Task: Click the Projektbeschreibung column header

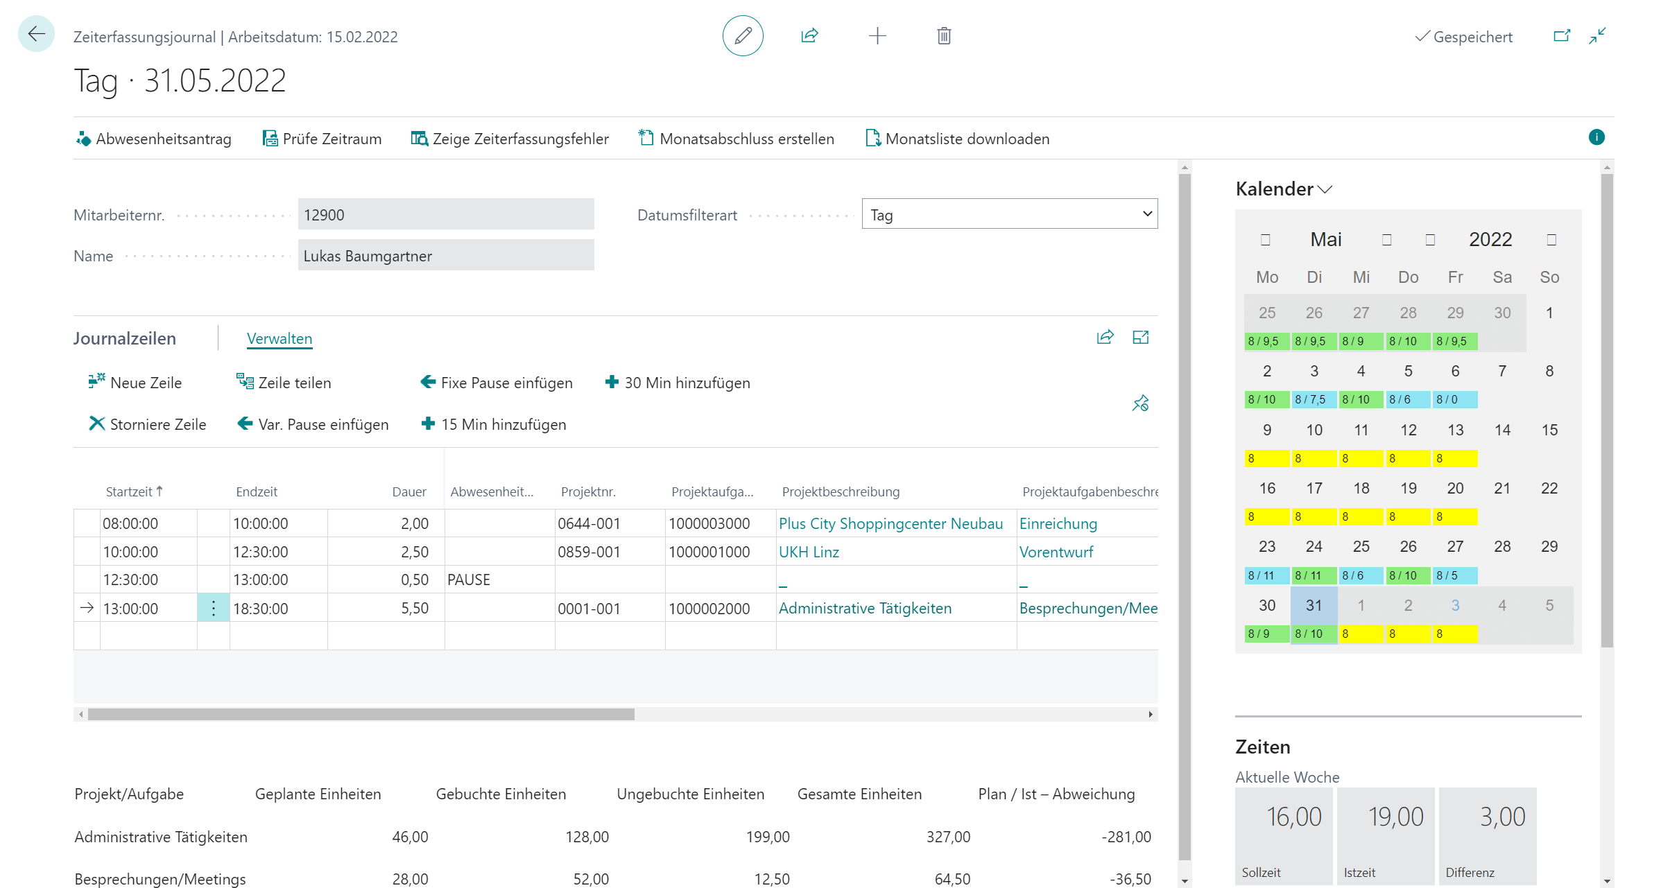Action: pyautogui.click(x=841, y=491)
